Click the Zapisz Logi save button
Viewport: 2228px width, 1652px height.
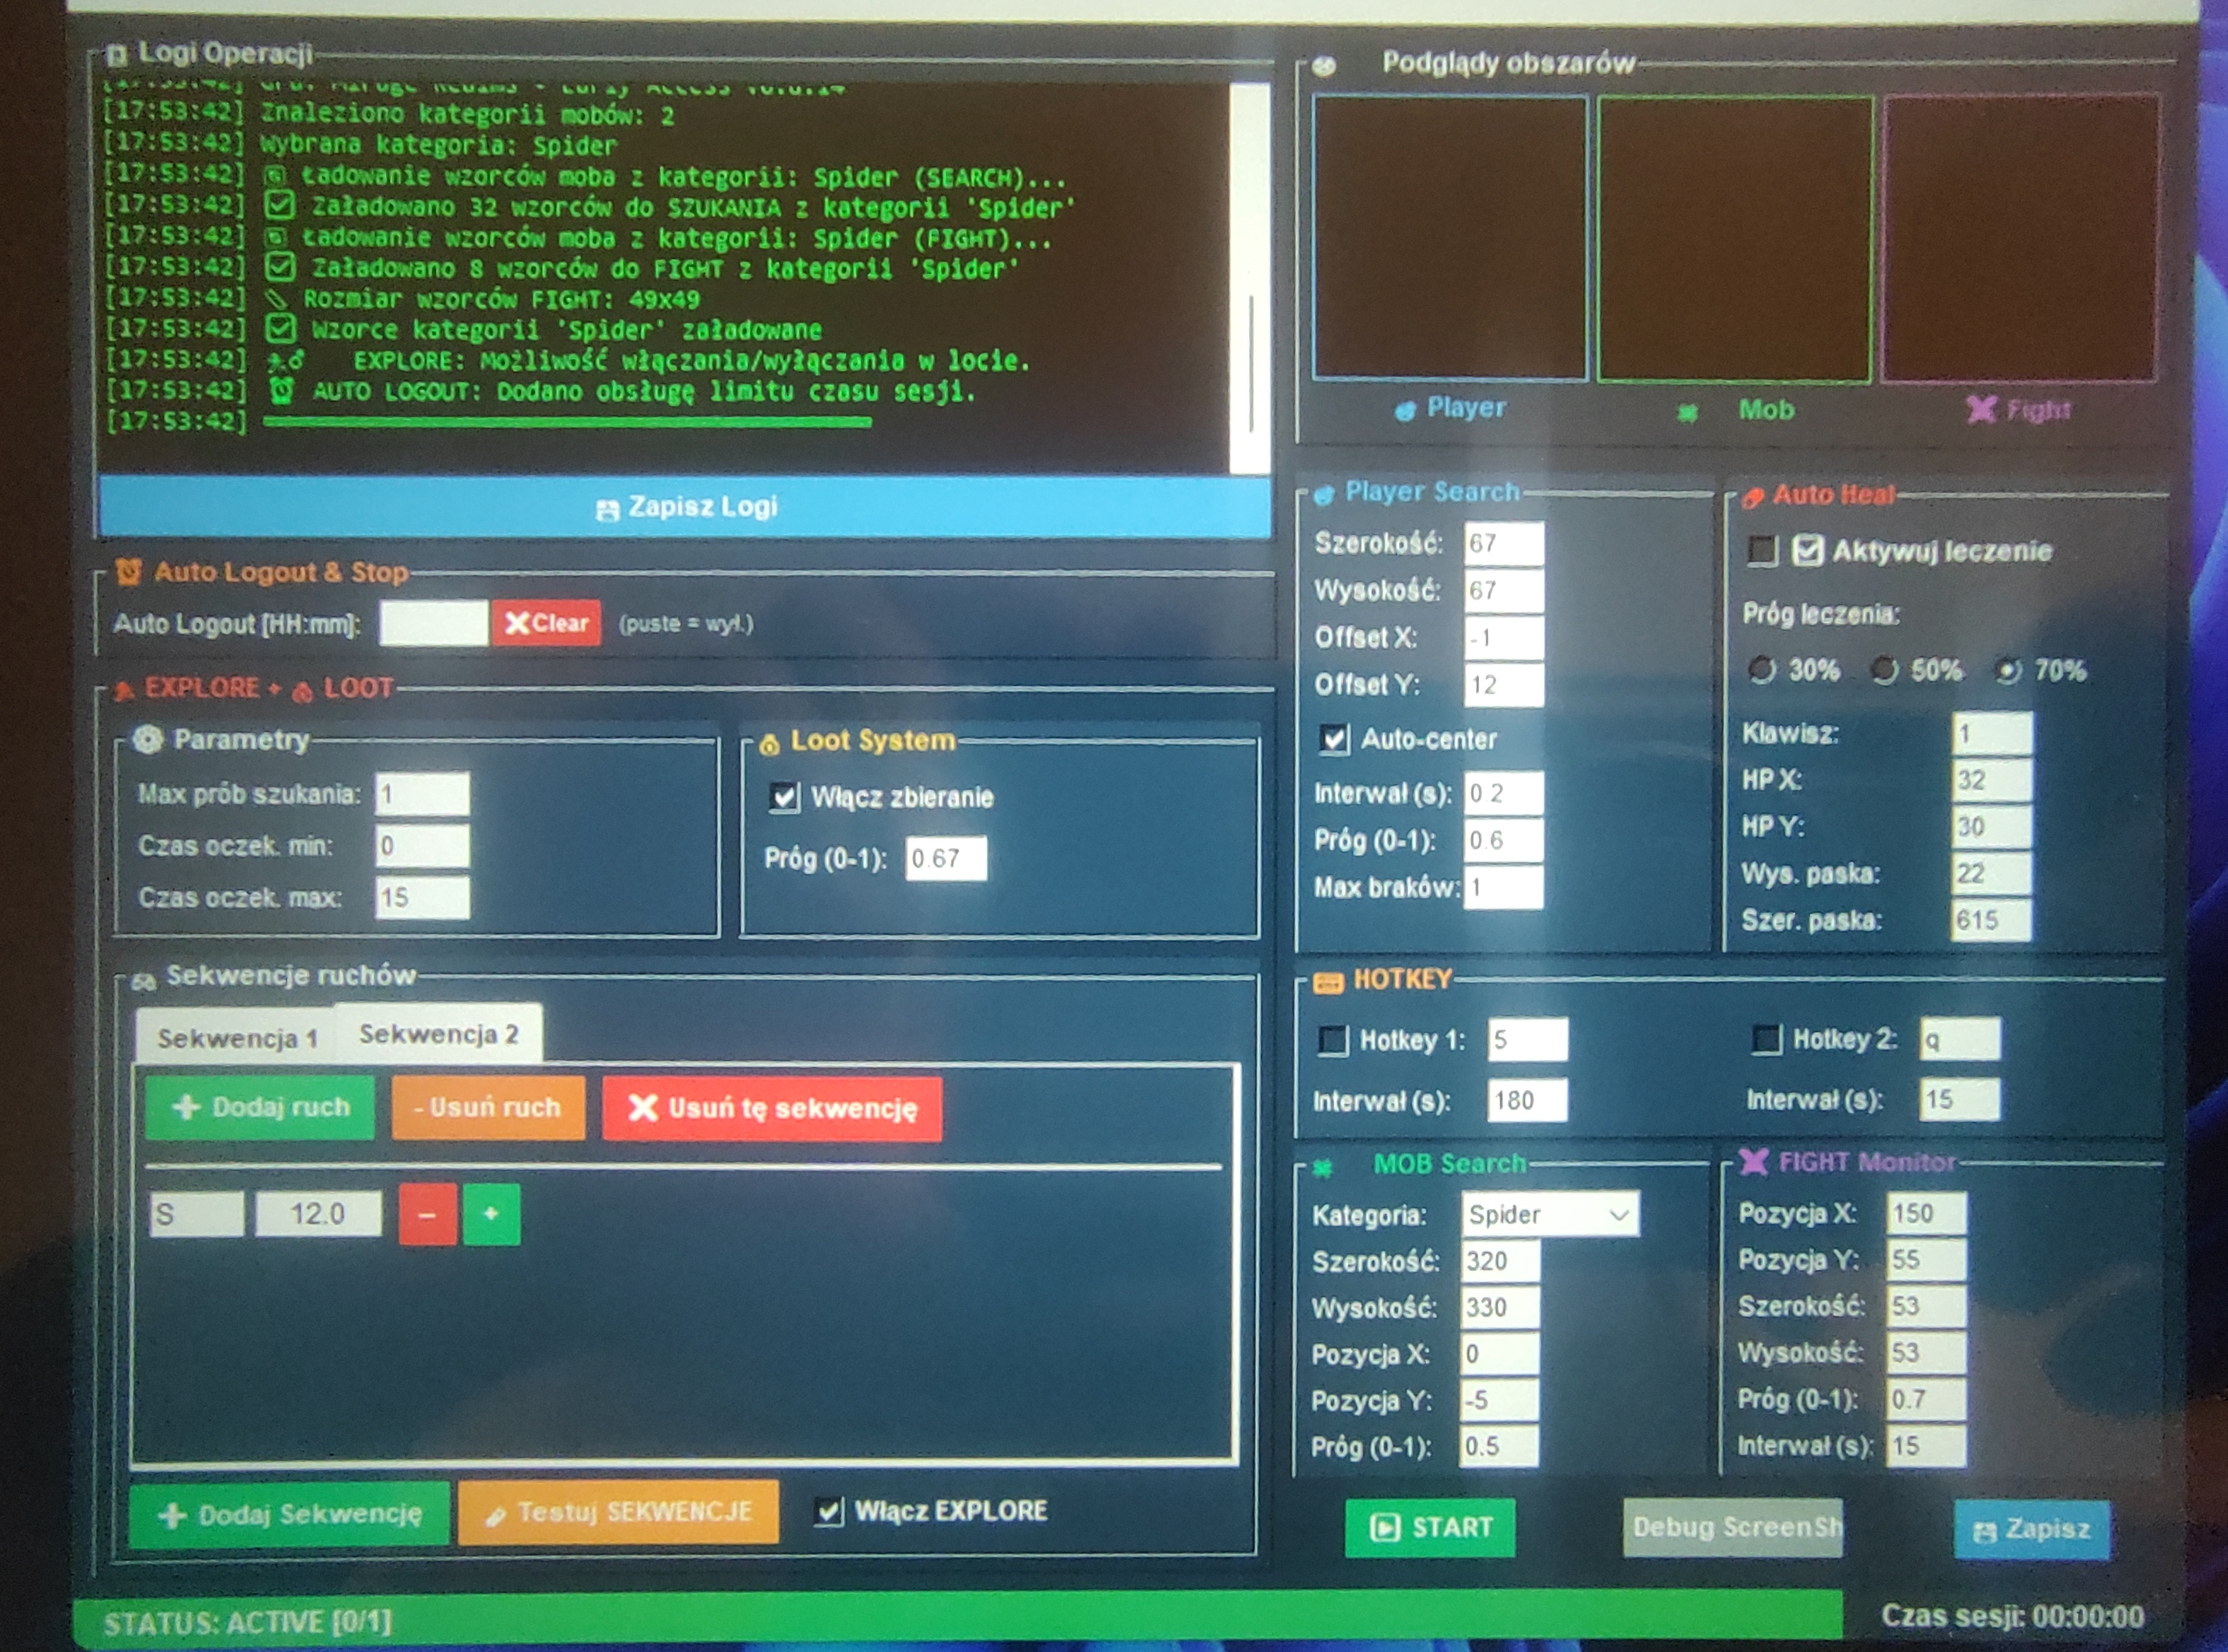(685, 507)
